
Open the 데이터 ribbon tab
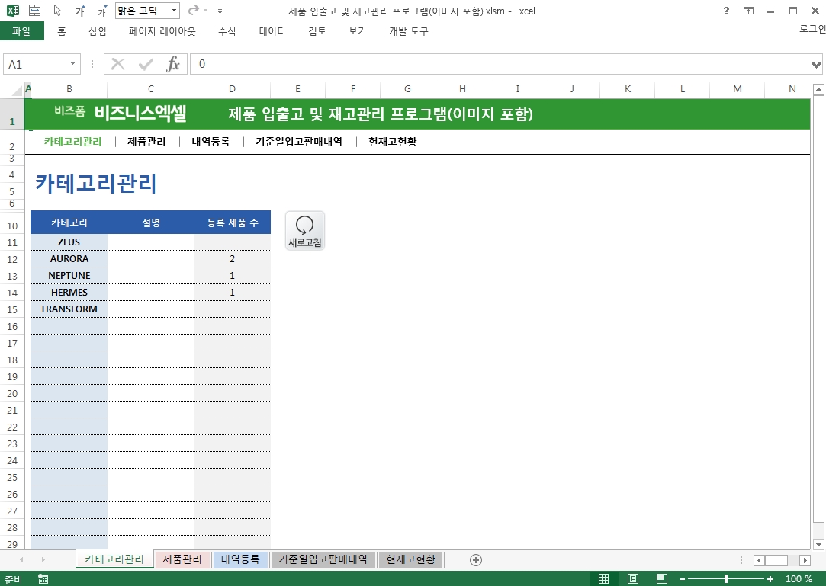[272, 31]
